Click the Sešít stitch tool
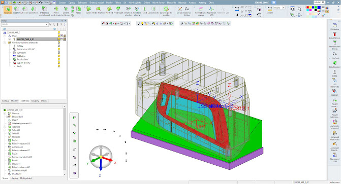Screen dimensions: 341x184 145,10
